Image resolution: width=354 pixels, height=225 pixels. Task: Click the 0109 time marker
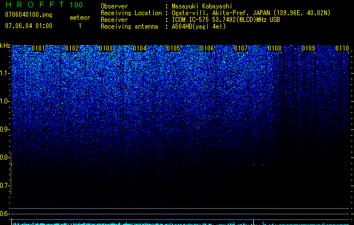click(x=308, y=48)
